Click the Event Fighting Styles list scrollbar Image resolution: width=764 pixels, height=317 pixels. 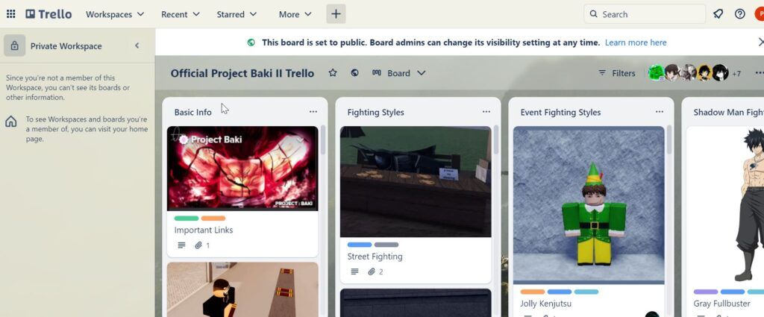[669, 140]
